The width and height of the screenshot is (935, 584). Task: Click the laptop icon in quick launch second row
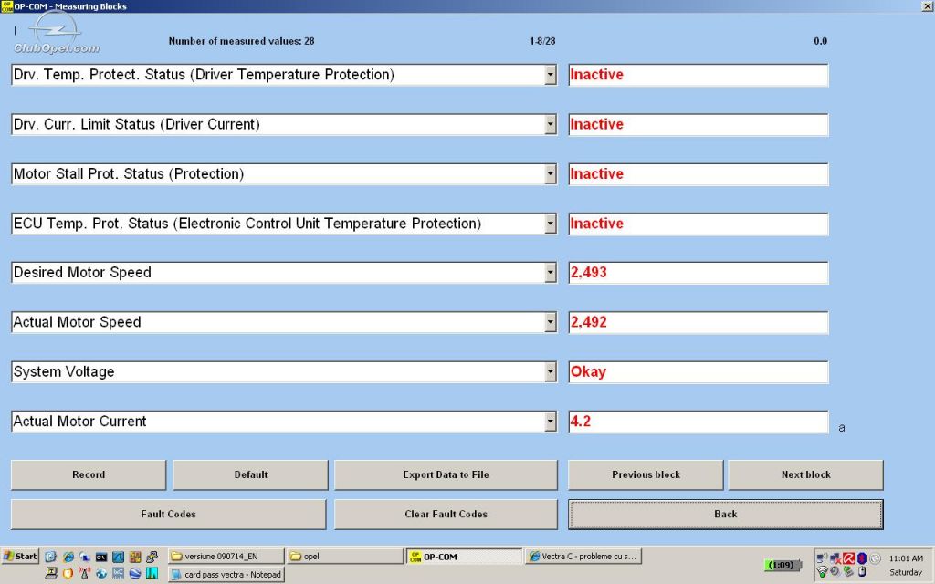pyautogui.click(x=51, y=573)
